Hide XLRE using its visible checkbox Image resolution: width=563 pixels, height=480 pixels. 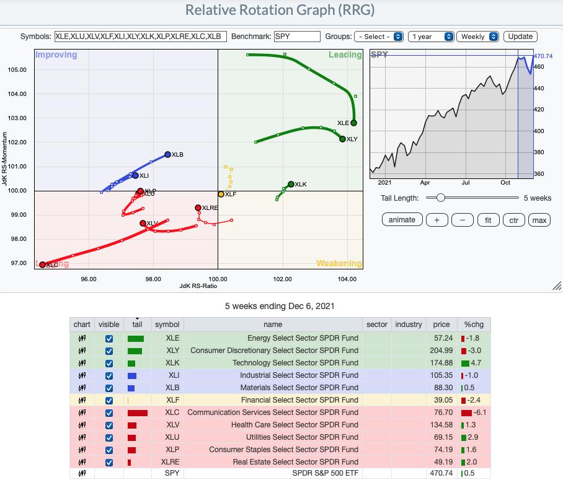click(109, 462)
